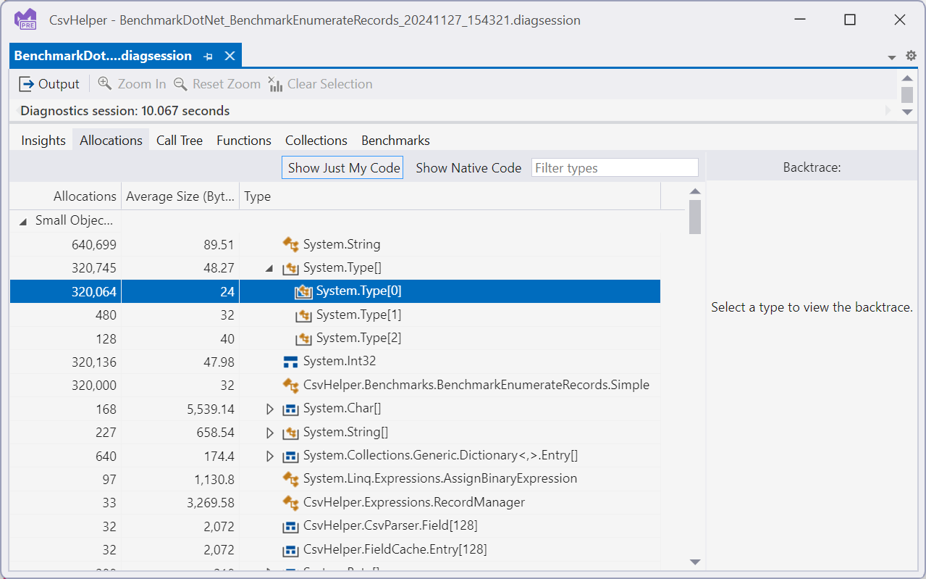Go to the Benchmarks tab
Viewport: 926px width, 579px height.
(395, 141)
